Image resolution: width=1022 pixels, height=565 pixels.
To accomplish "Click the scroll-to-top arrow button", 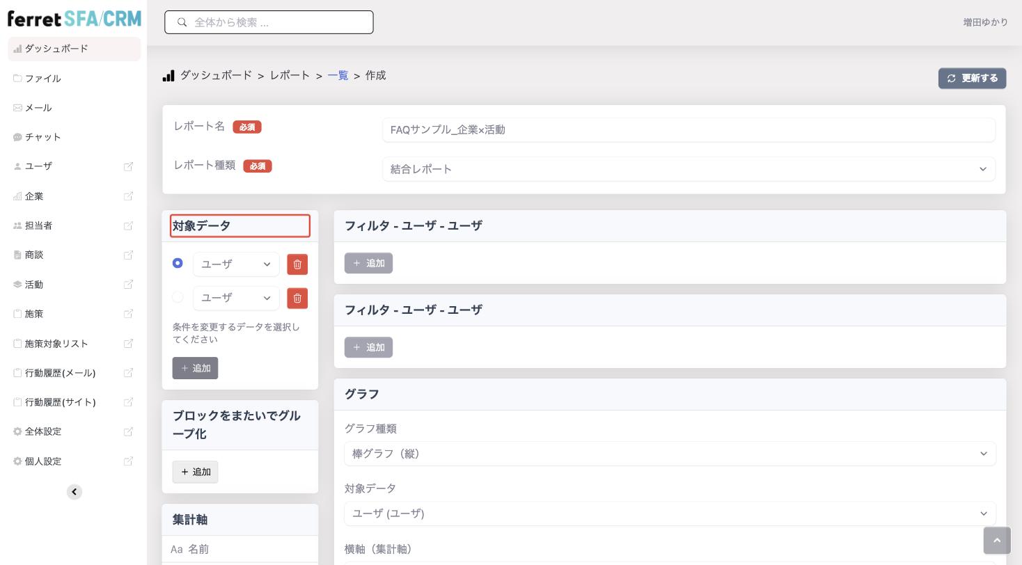I will click(x=997, y=541).
